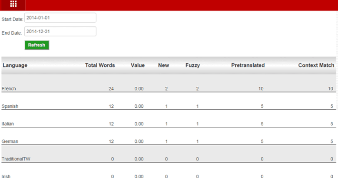
Task: Click the Spanish row value 0.00
Action: point(139,106)
